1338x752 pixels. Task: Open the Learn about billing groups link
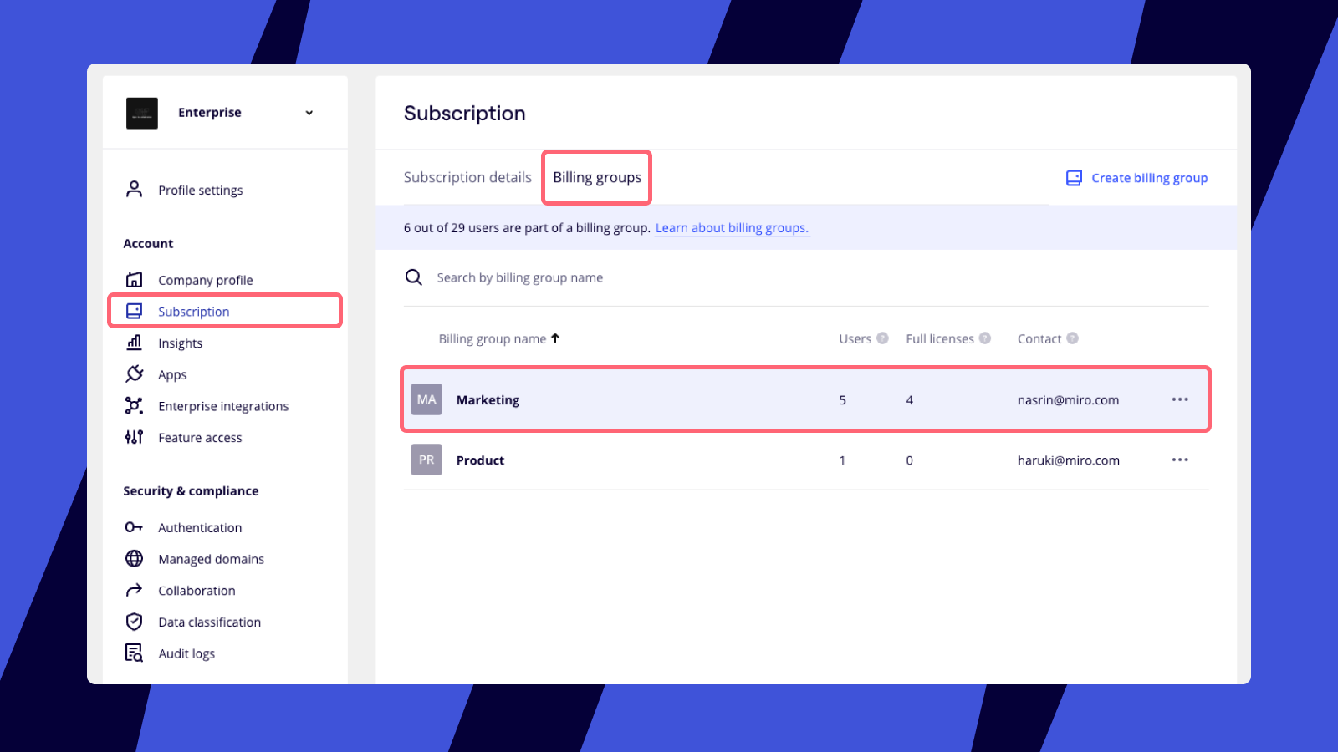pyautogui.click(x=732, y=228)
